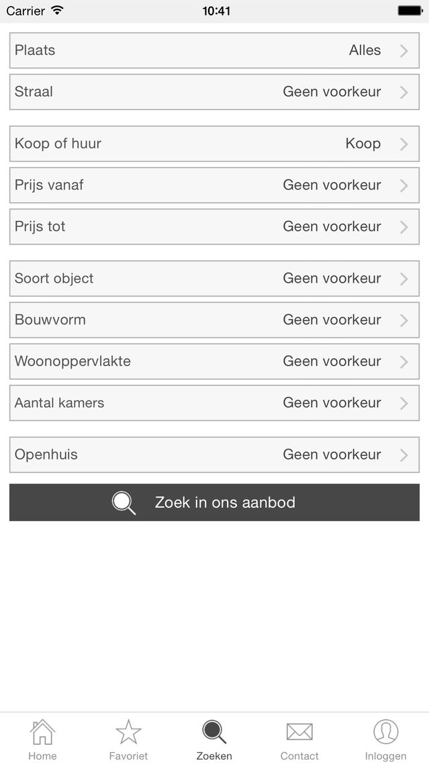Tap the battery indicator in status bar
429x763 pixels.
pos(410,11)
